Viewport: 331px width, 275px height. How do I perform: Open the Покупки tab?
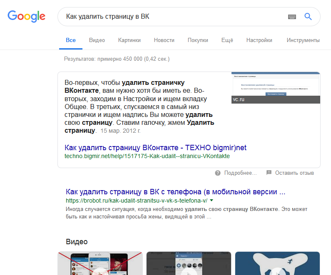pos(198,40)
